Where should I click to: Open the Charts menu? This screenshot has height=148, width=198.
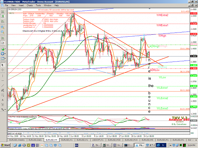coord(30,5)
